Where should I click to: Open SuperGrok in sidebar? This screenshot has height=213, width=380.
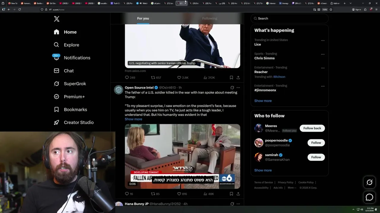tap(70, 84)
